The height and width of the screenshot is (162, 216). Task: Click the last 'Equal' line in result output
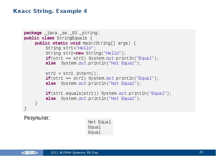(x=94, y=132)
